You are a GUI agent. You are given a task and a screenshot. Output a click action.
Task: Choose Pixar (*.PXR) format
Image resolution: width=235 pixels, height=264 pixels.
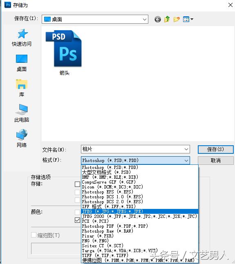point(140,236)
